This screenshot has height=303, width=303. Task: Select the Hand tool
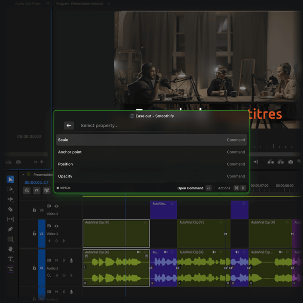(11, 249)
